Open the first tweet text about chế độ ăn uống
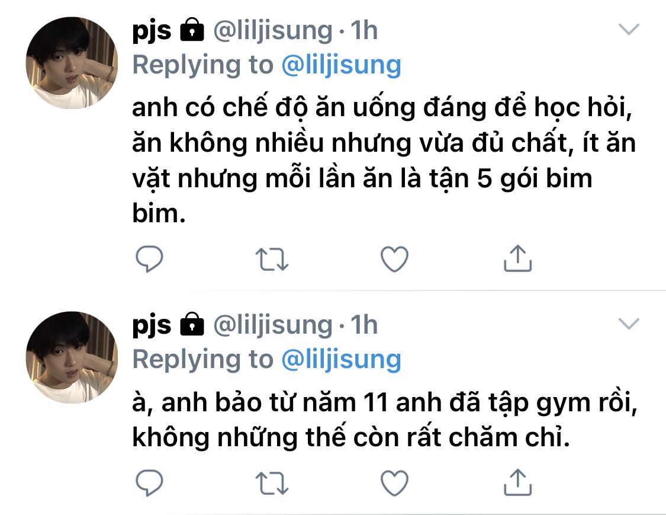This screenshot has width=666, height=515. coord(384,160)
